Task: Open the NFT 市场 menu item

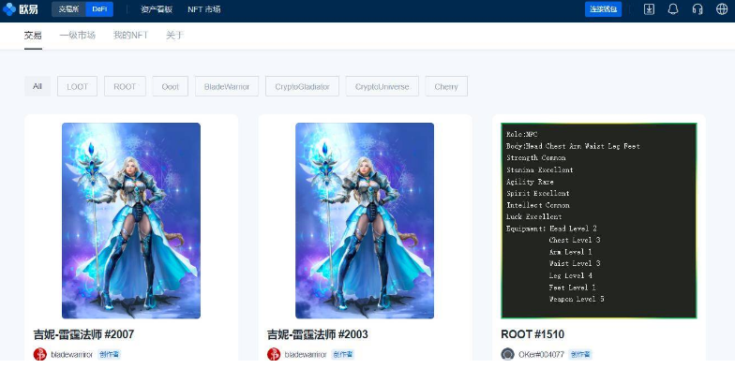Action: point(204,9)
